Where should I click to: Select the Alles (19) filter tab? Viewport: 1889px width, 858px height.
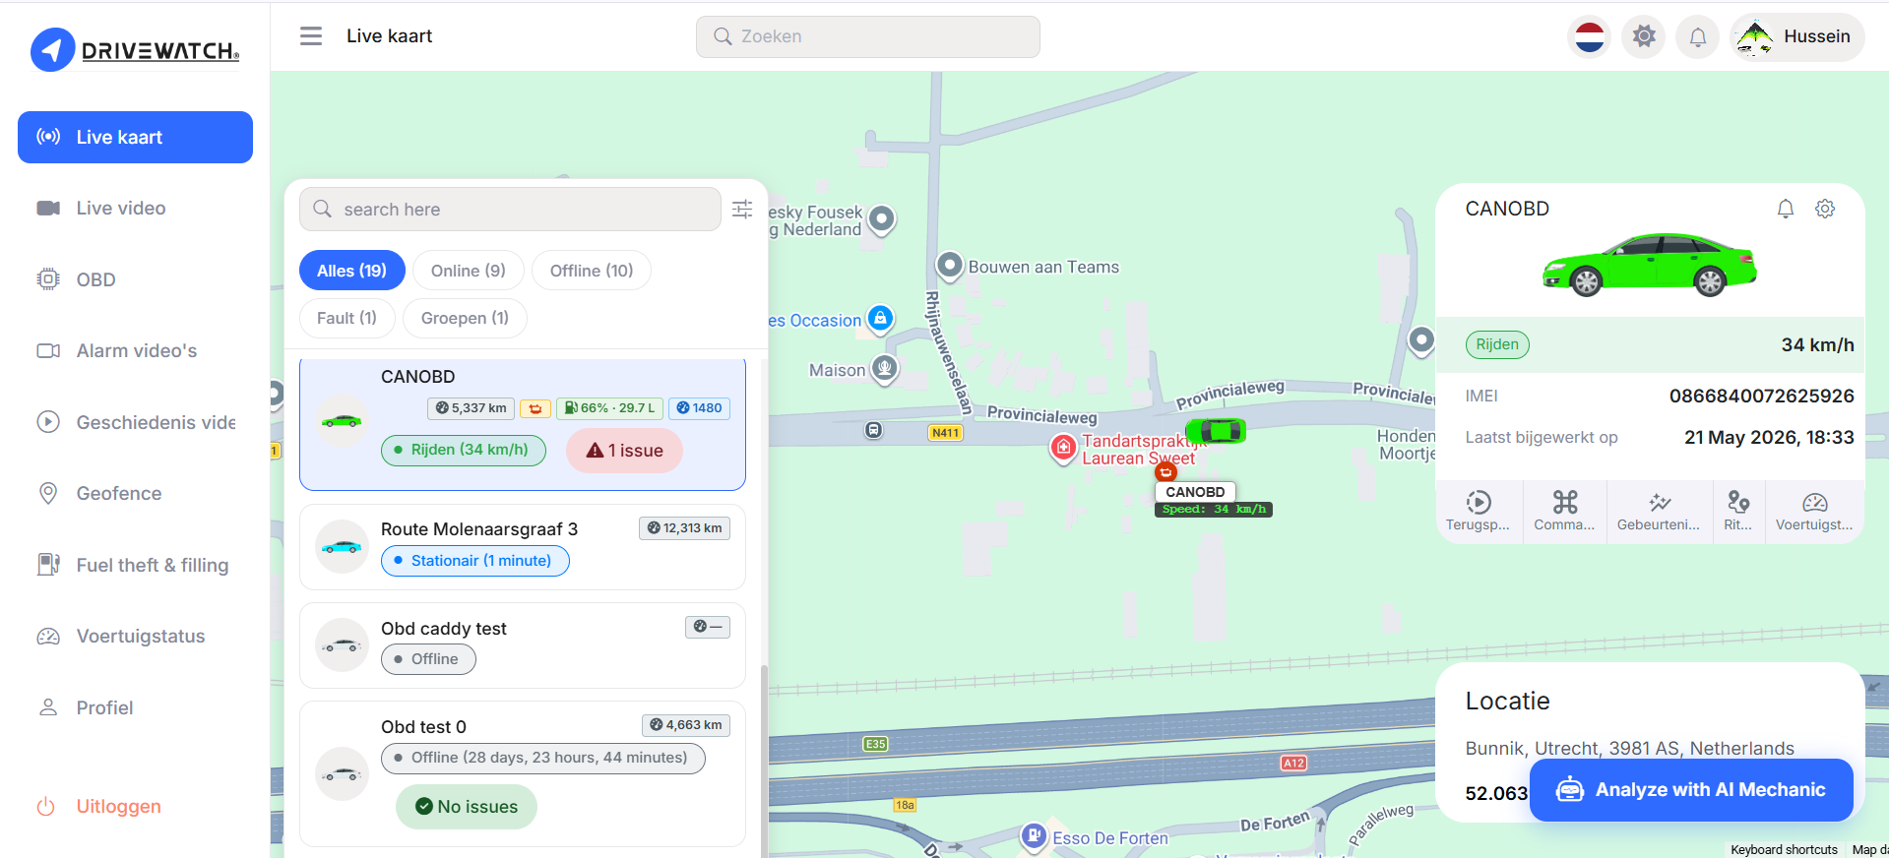click(351, 271)
